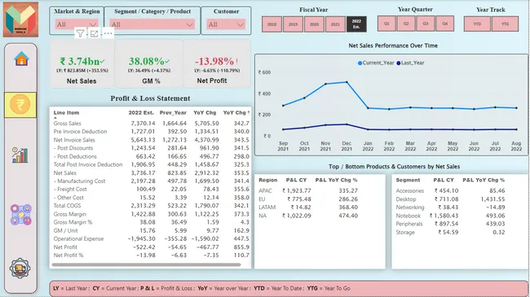Click Dec 2021 point on Current_Year line
This screenshot has width=530, height=297.
coord(347,82)
